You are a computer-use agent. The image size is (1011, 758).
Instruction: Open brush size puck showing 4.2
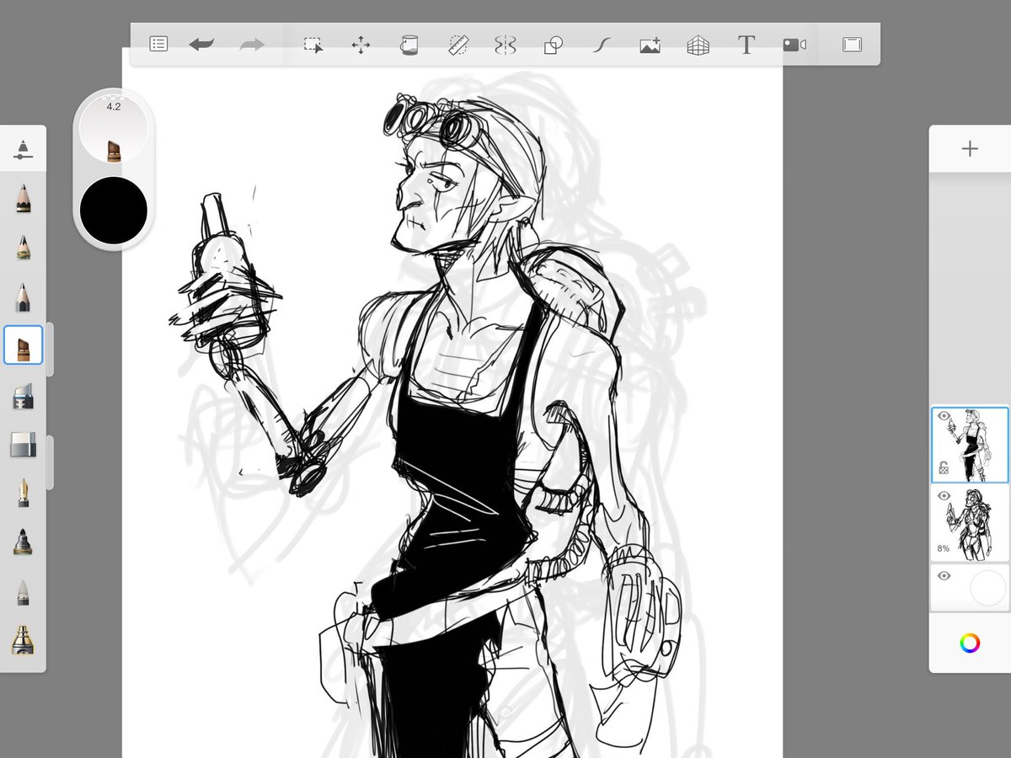(114, 129)
